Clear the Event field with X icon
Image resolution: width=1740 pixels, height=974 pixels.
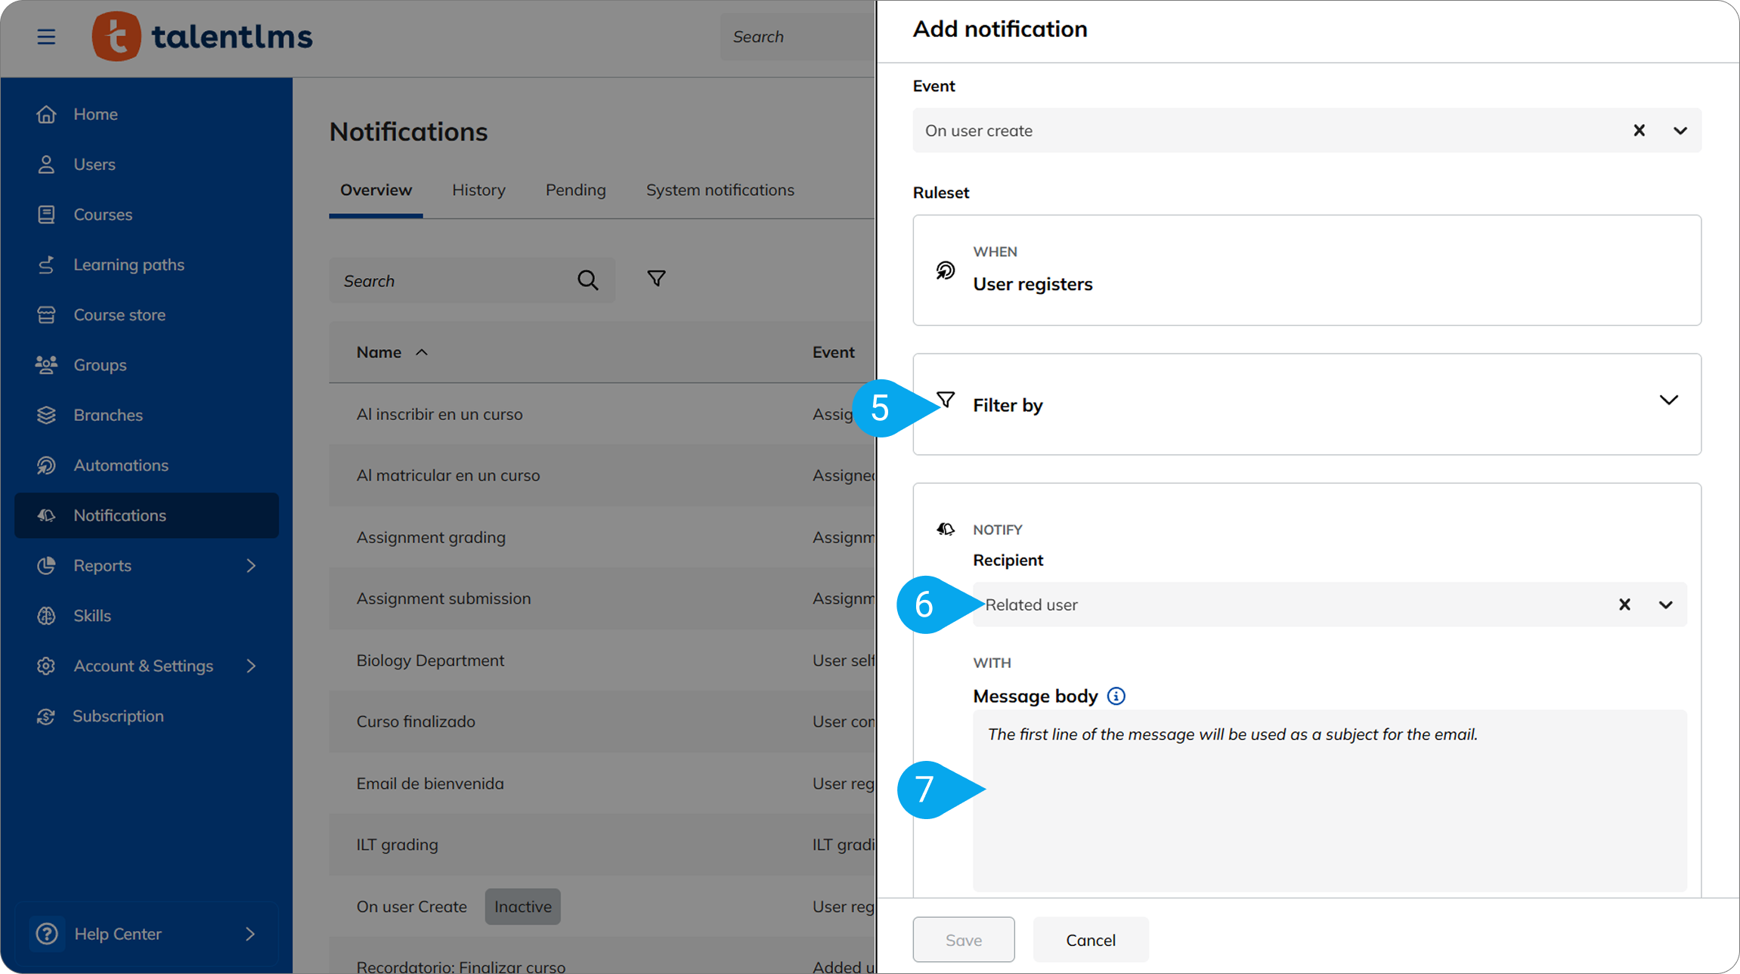pyautogui.click(x=1639, y=131)
